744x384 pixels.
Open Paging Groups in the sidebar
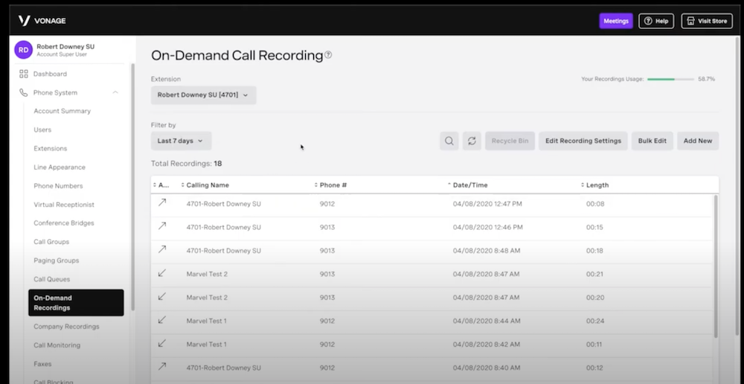tap(56, 260)
